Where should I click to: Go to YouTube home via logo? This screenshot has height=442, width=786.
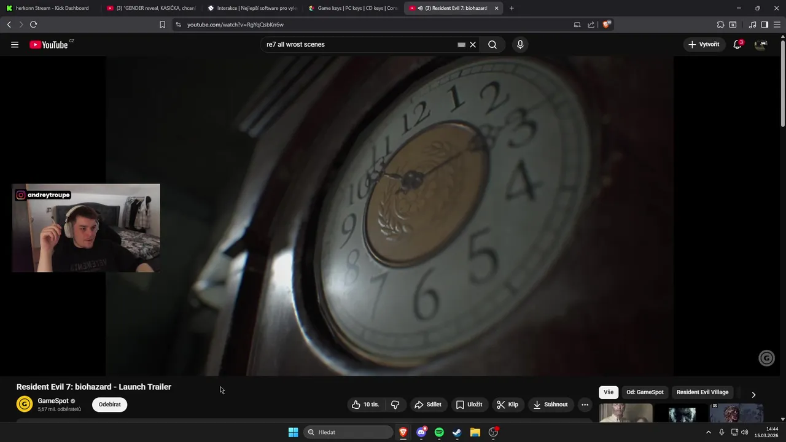click(x=49, y=44)
